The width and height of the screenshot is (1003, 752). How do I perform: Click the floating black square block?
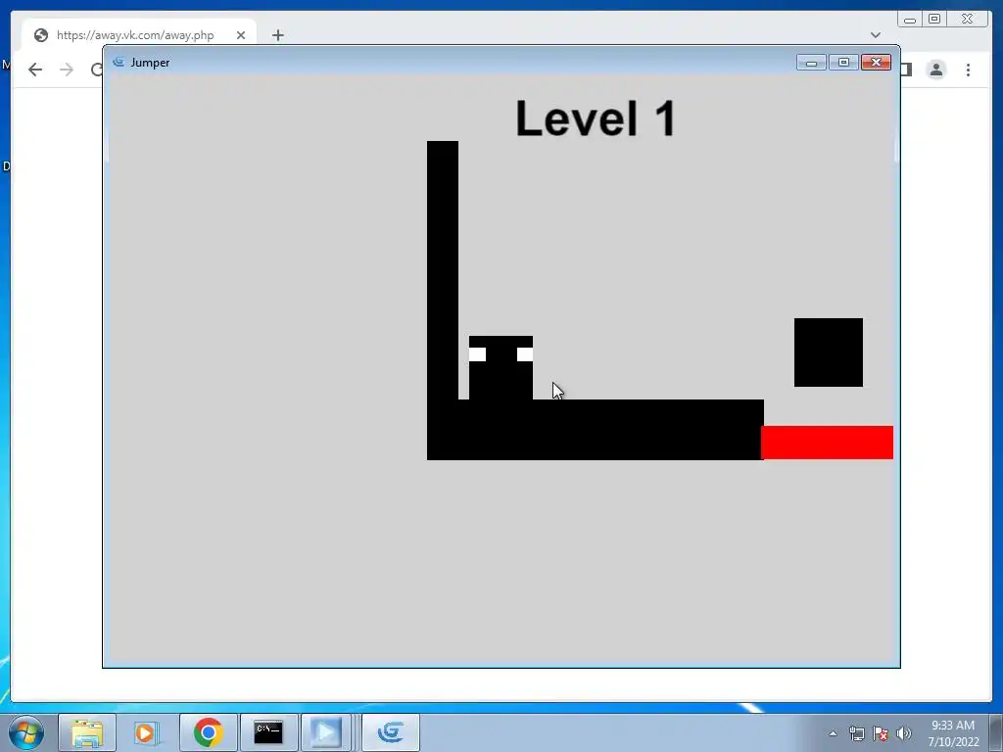(x=829, y=352)
